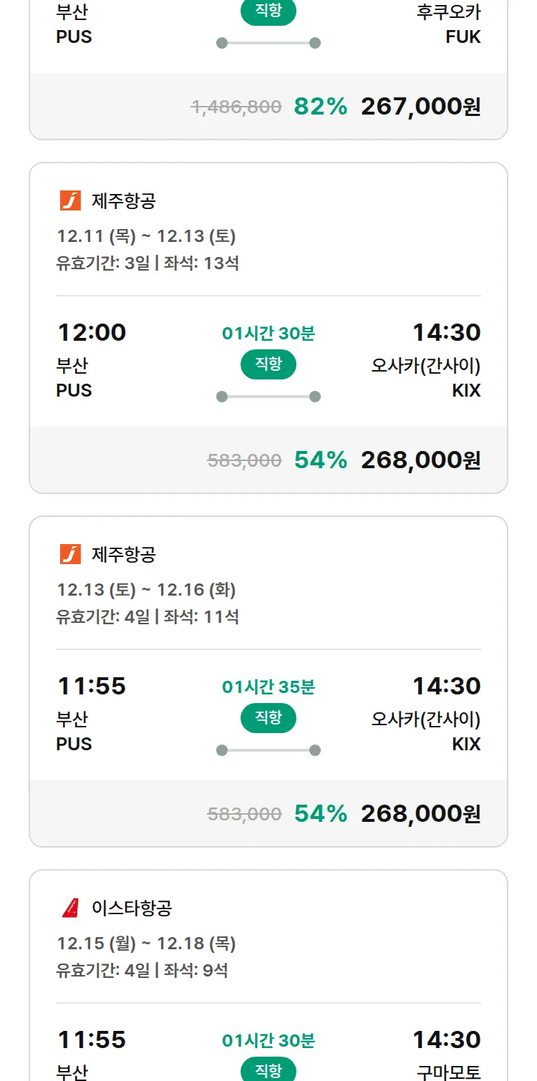Viewport: 537px width, 1081px height.
Task: Select the 267,000원 Fukuoka fare
Action: 420,107
